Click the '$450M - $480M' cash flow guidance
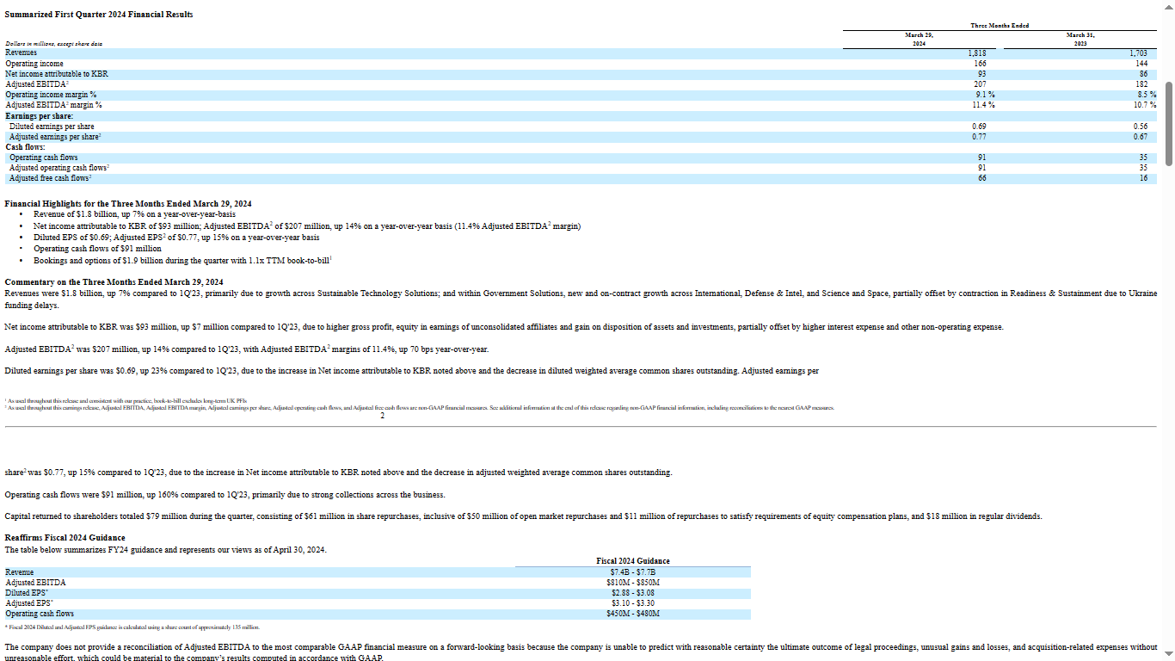Image resolution: width=1175 pixels, height=661 pixels. pos(633,614)
